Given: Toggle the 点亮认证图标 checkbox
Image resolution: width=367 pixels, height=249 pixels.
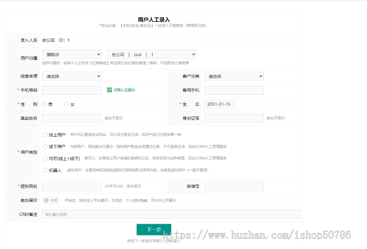Looking at the screenshot, I should click(109, 90).
